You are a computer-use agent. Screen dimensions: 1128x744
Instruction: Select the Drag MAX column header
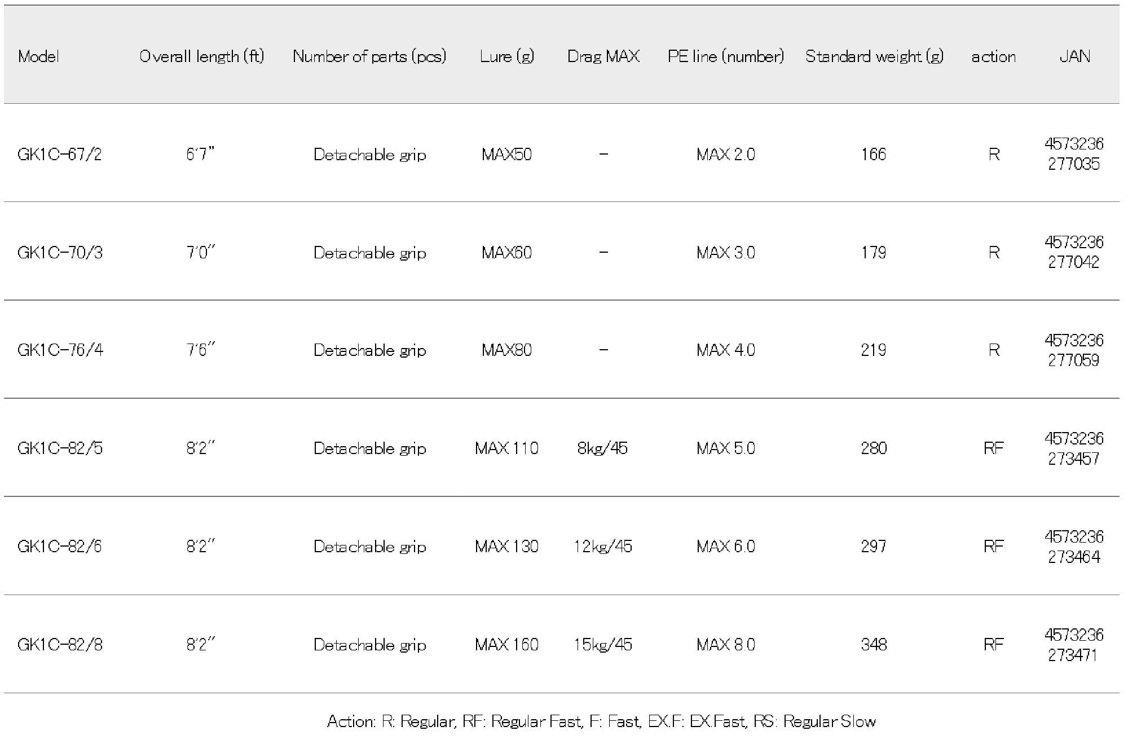click(603, 56)
